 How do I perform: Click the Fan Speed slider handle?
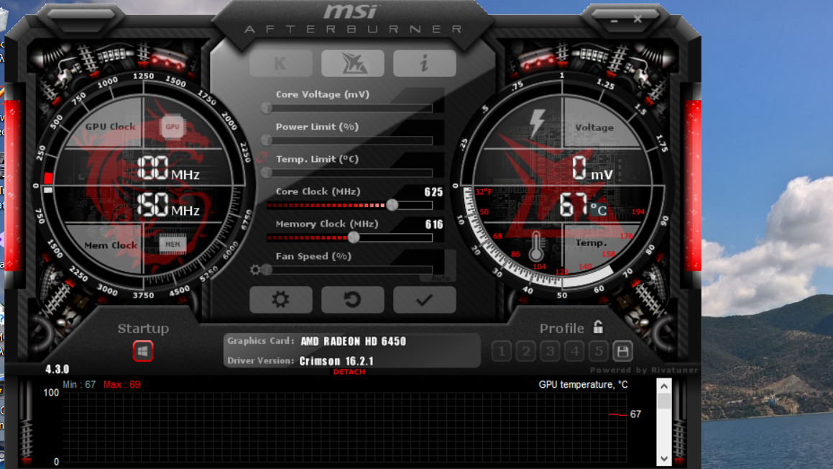click(267, 270)
